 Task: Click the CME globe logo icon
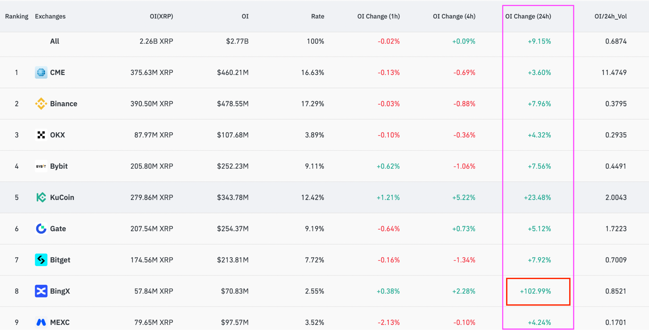click(41, 72)
